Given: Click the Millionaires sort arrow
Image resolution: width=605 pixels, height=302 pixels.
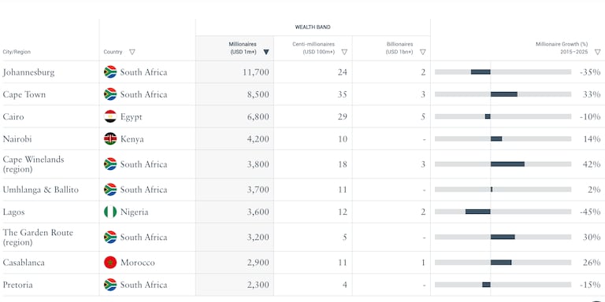Looking at the screenshot, I should [266, 52].
